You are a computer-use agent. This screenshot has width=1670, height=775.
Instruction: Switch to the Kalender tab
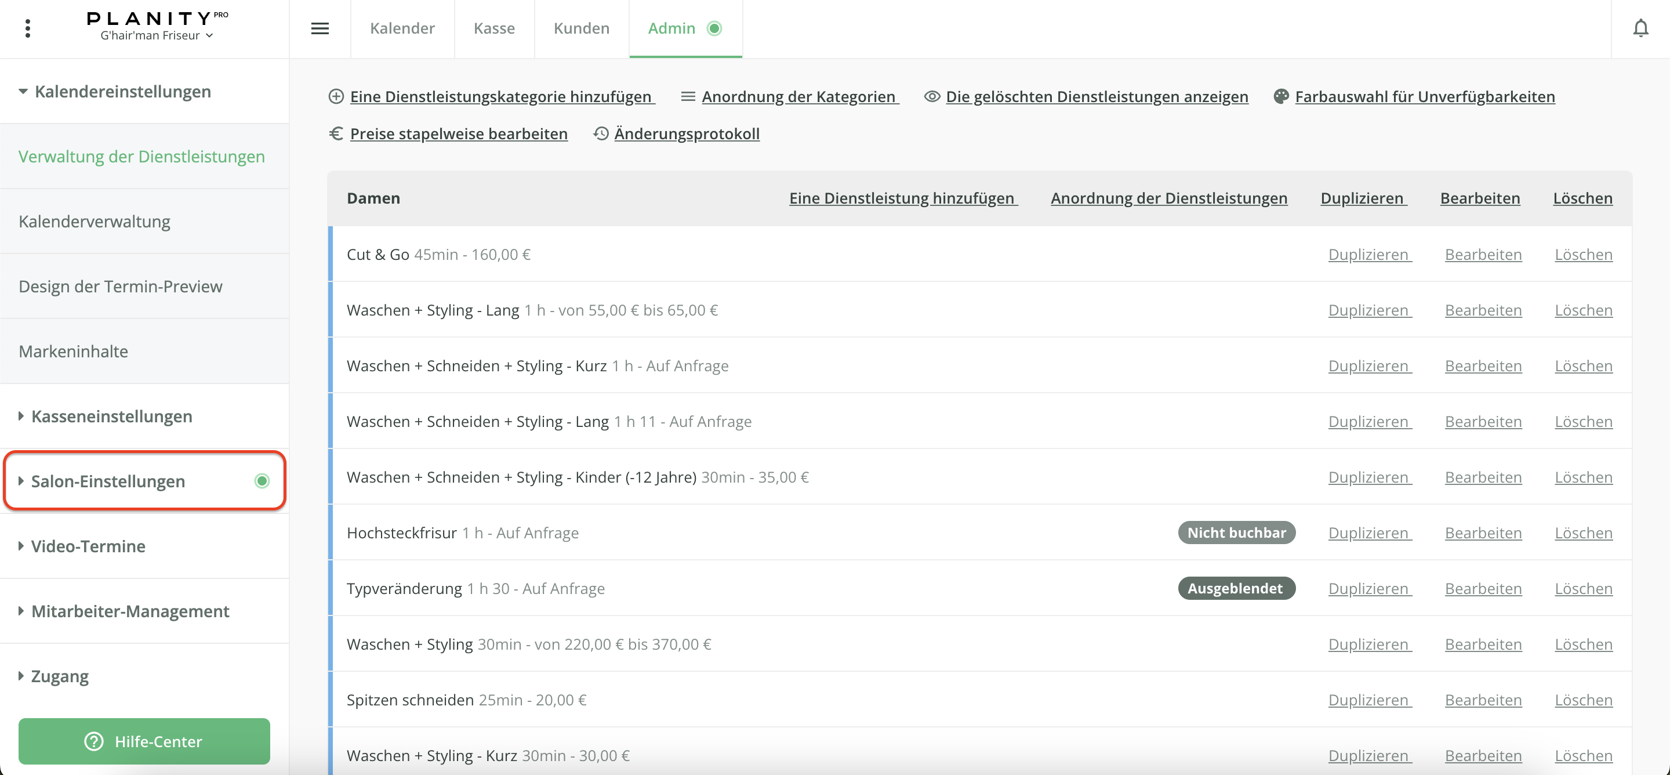click(x=402, y=28)
